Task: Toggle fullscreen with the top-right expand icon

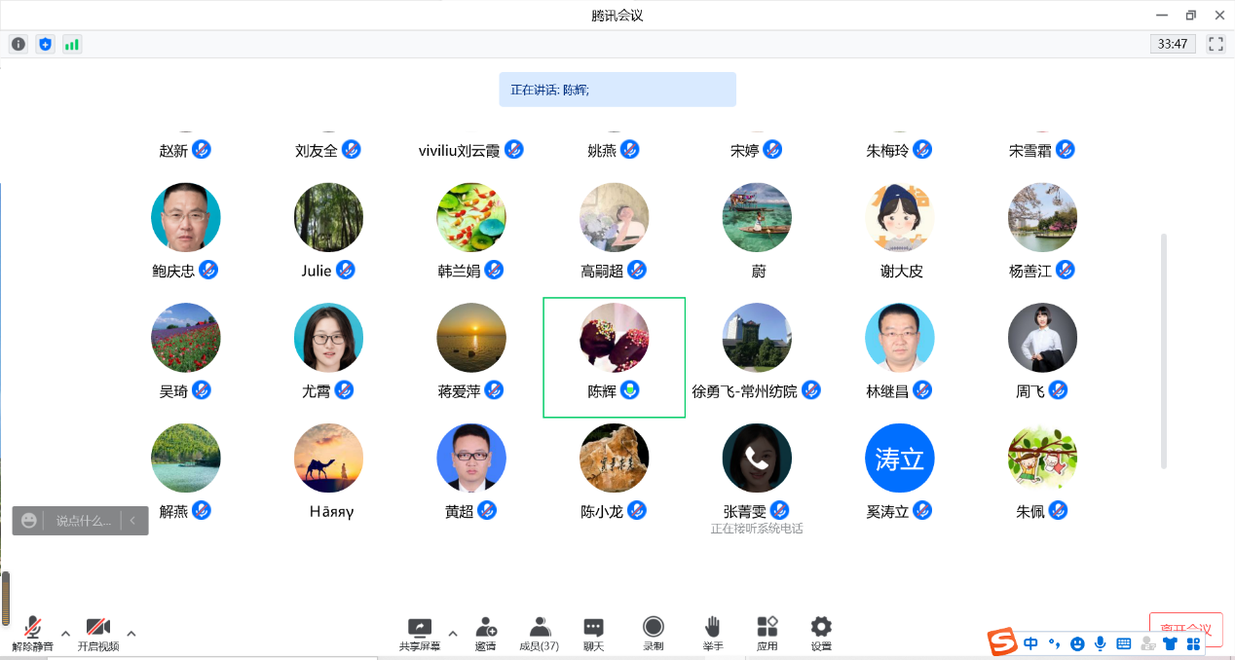Action: (1216, 44)
